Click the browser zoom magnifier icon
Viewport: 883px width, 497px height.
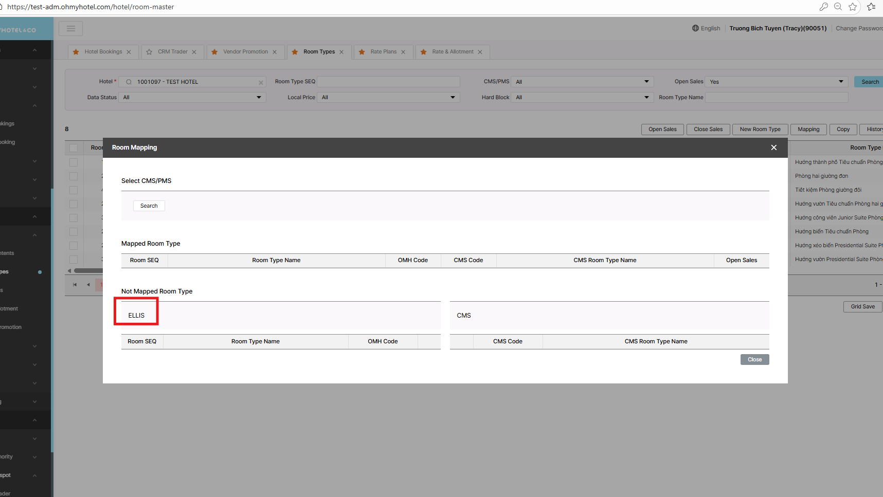point(838,7)
